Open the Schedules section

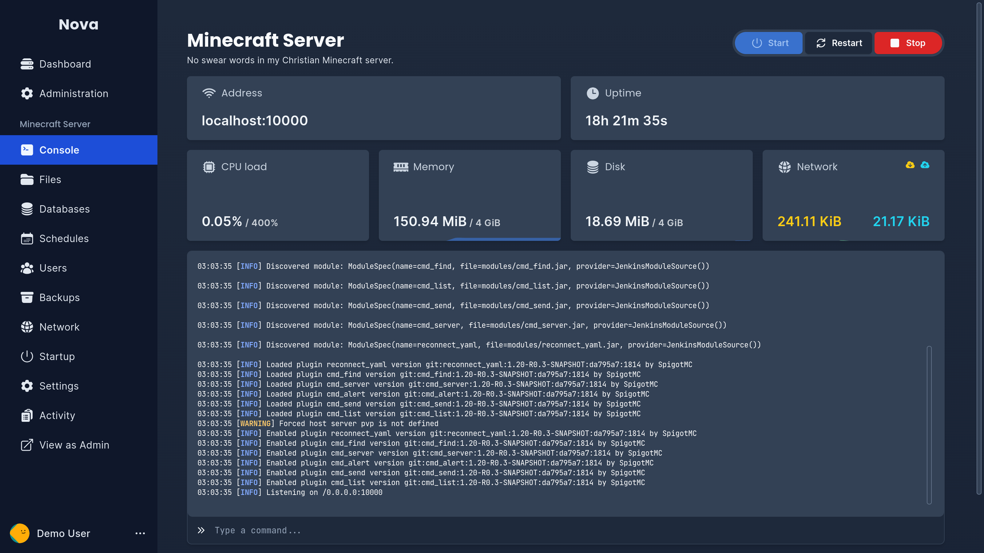pyautogui.click(x=79, y=238)
